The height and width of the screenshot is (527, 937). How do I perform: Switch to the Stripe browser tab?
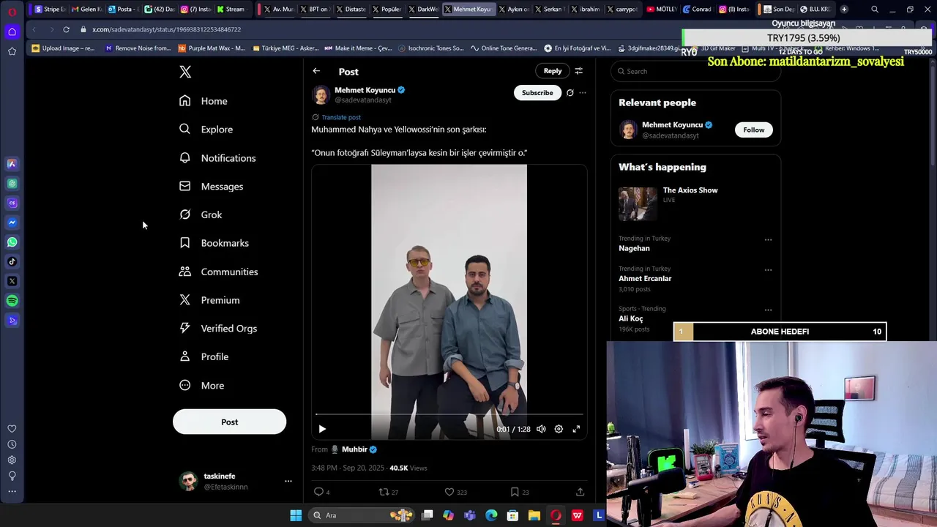(x=50, y=10)
